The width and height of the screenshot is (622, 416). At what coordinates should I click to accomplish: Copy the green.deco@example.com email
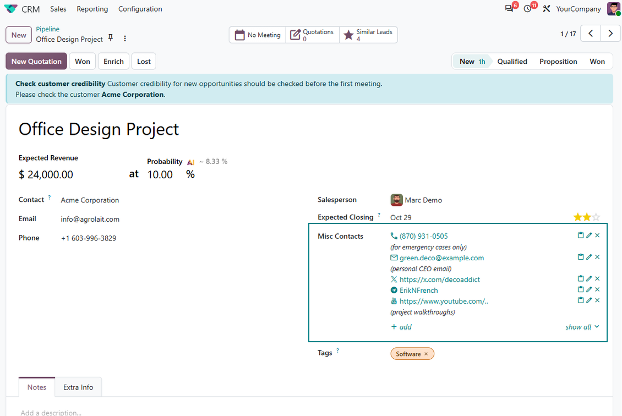click(x=580, y=257)
